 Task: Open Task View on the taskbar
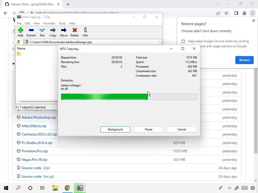[42, 188]
